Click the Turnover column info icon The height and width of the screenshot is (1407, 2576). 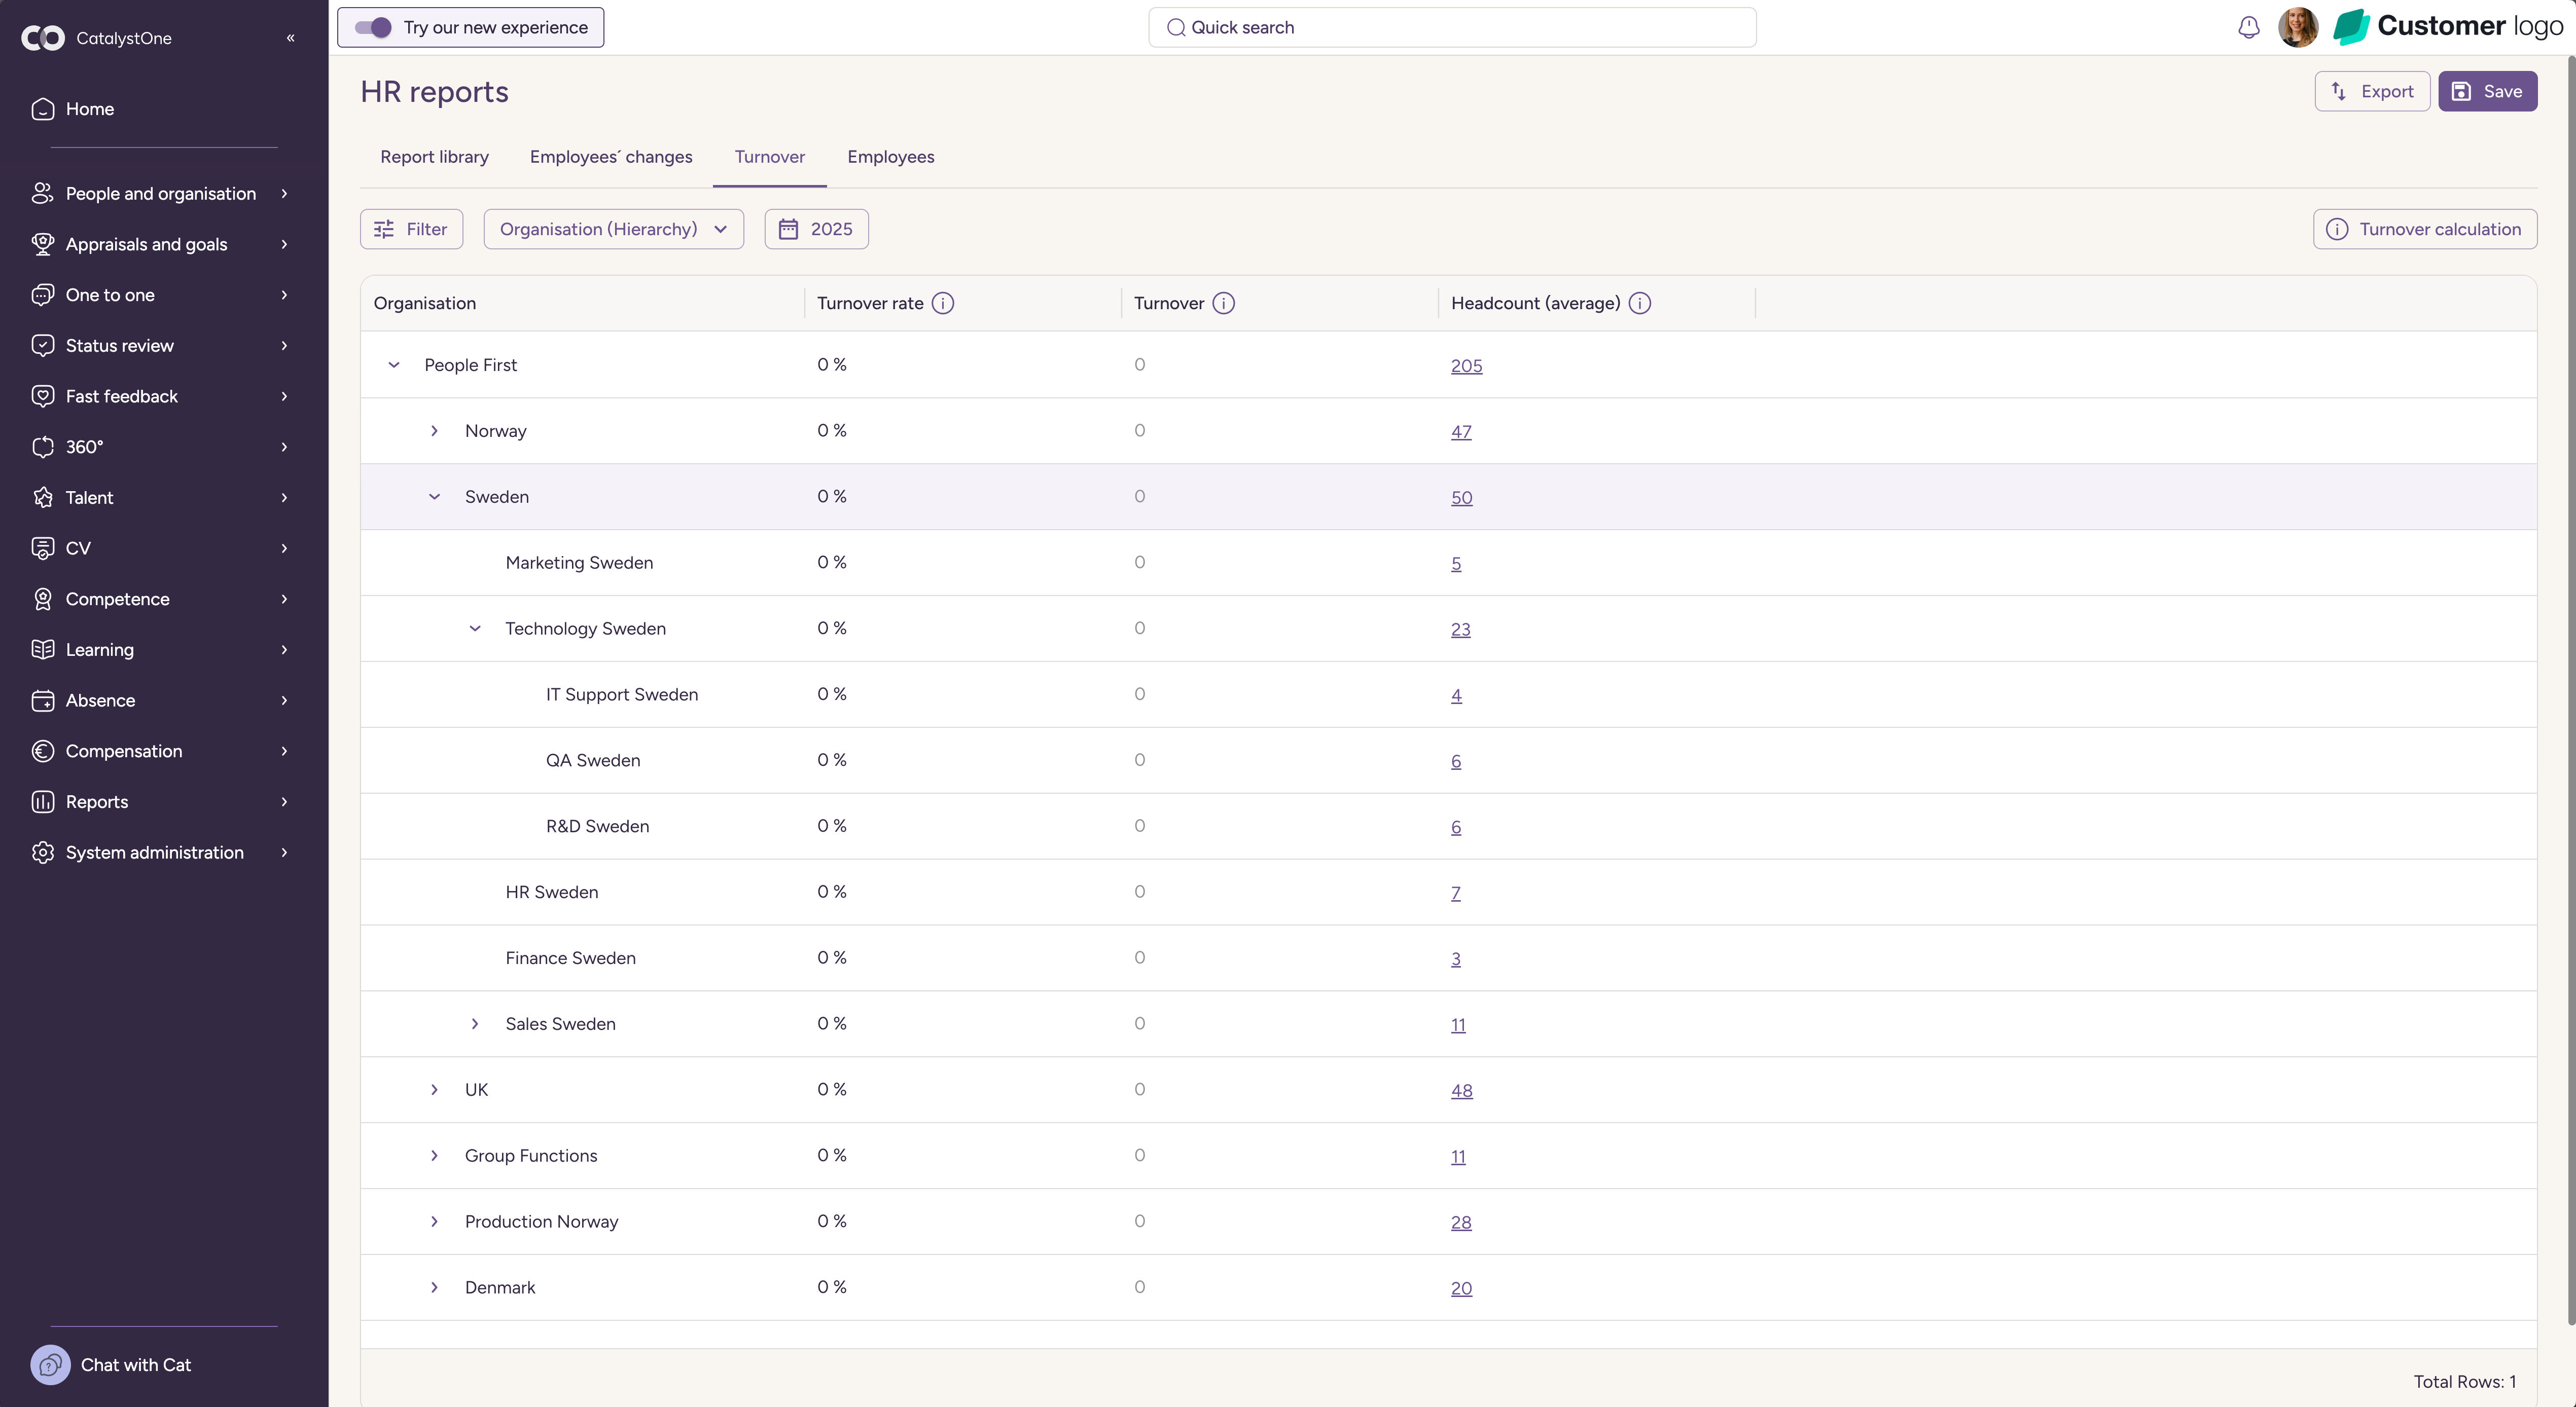click(1224, 303)
